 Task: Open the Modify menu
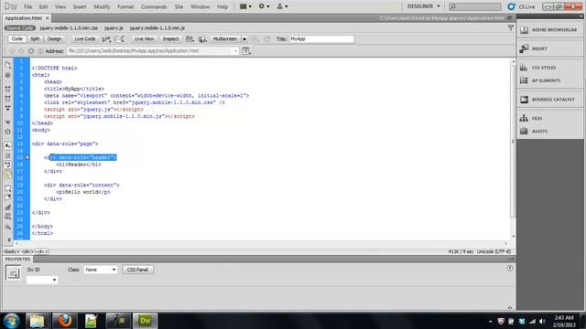tap(102, 6)
